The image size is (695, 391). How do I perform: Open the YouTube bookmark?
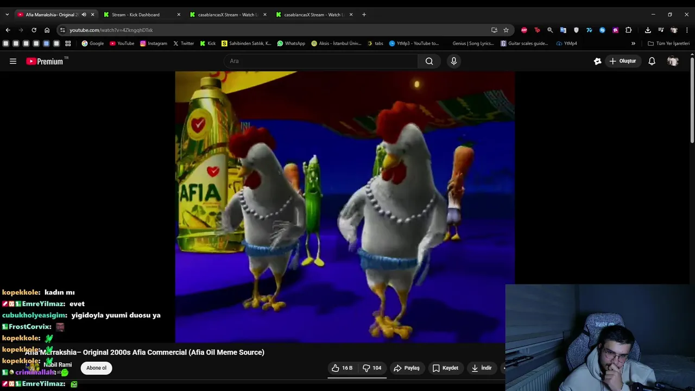(x=122, y=43)
